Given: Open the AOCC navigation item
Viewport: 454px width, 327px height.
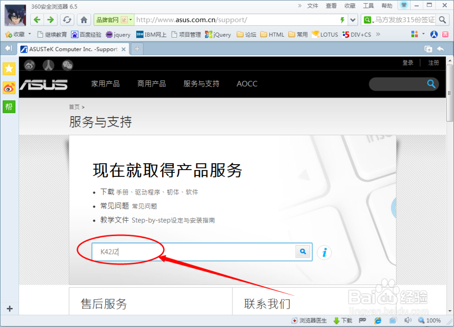Looking at the screenshot, I should click(x=247, y=84).
